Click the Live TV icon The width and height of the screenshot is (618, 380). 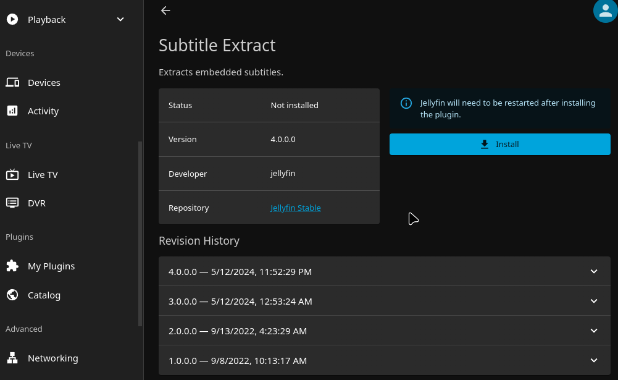[12, 174]
